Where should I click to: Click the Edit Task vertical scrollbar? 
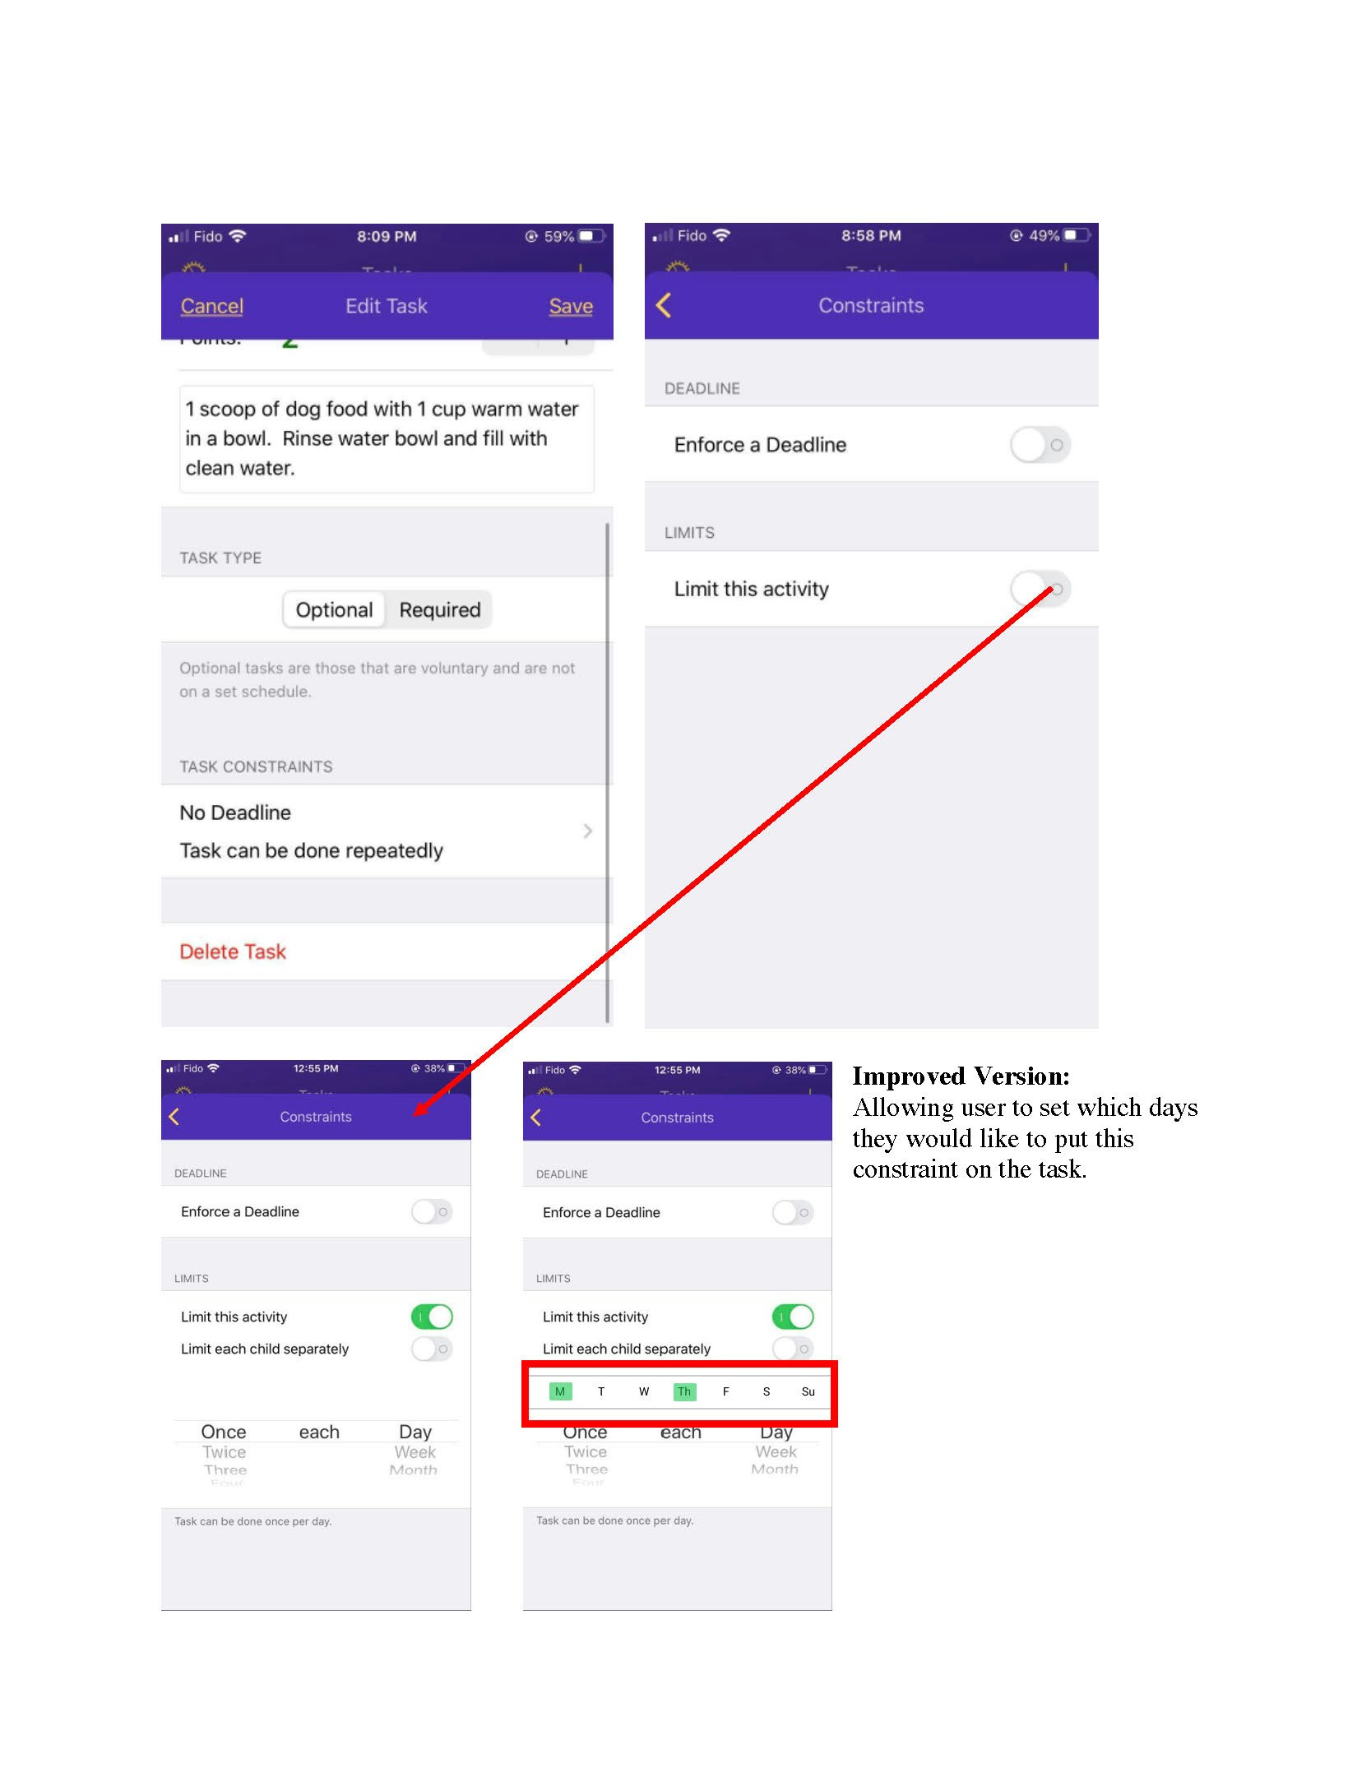pyautogui.click(x=608, y=773)
